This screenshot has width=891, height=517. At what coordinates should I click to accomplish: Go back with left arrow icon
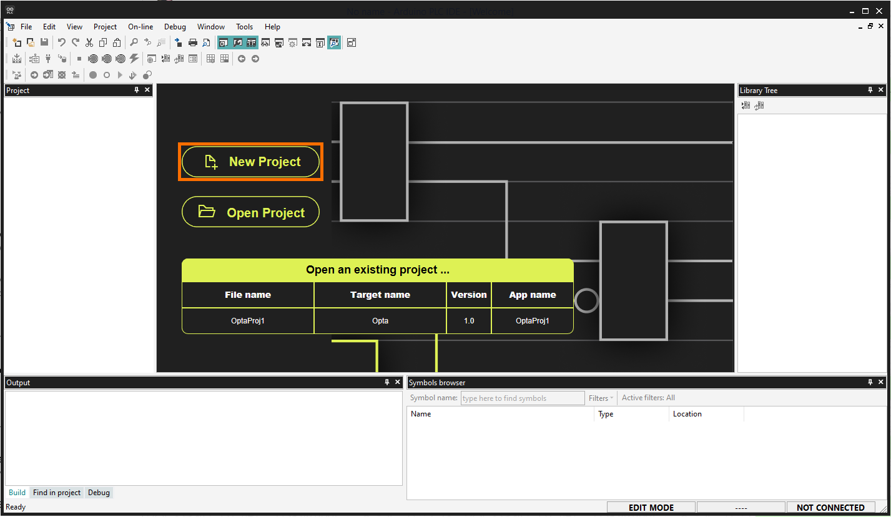(242, 59)
